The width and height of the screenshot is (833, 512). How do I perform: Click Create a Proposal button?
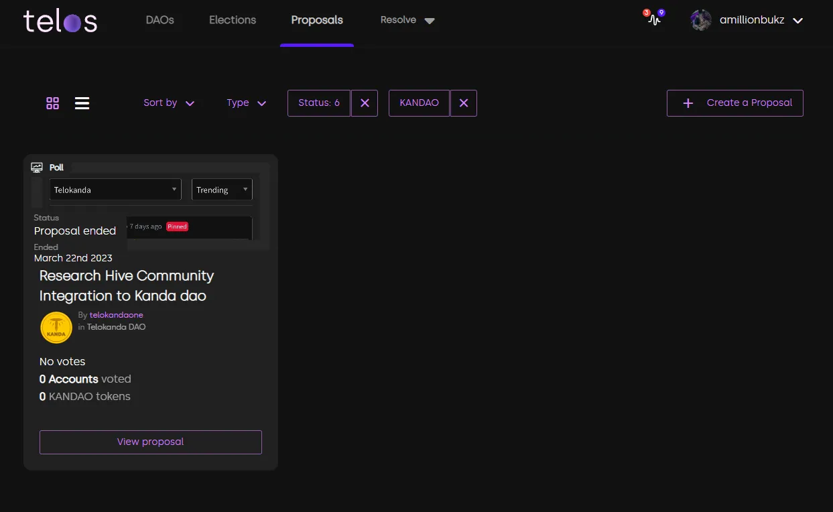point(735,103)
